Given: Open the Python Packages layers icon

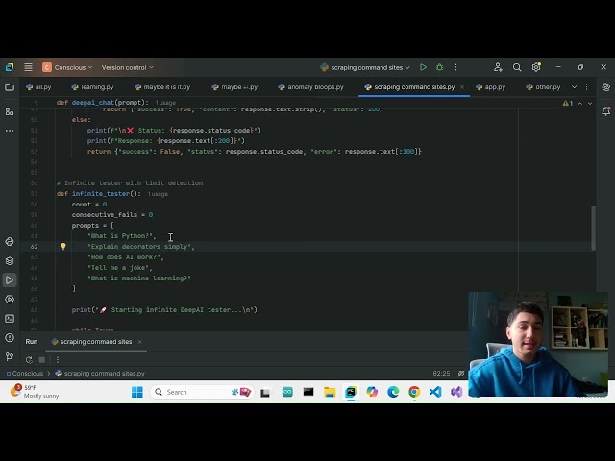Looking at the screenshot, I should (10, 261).
